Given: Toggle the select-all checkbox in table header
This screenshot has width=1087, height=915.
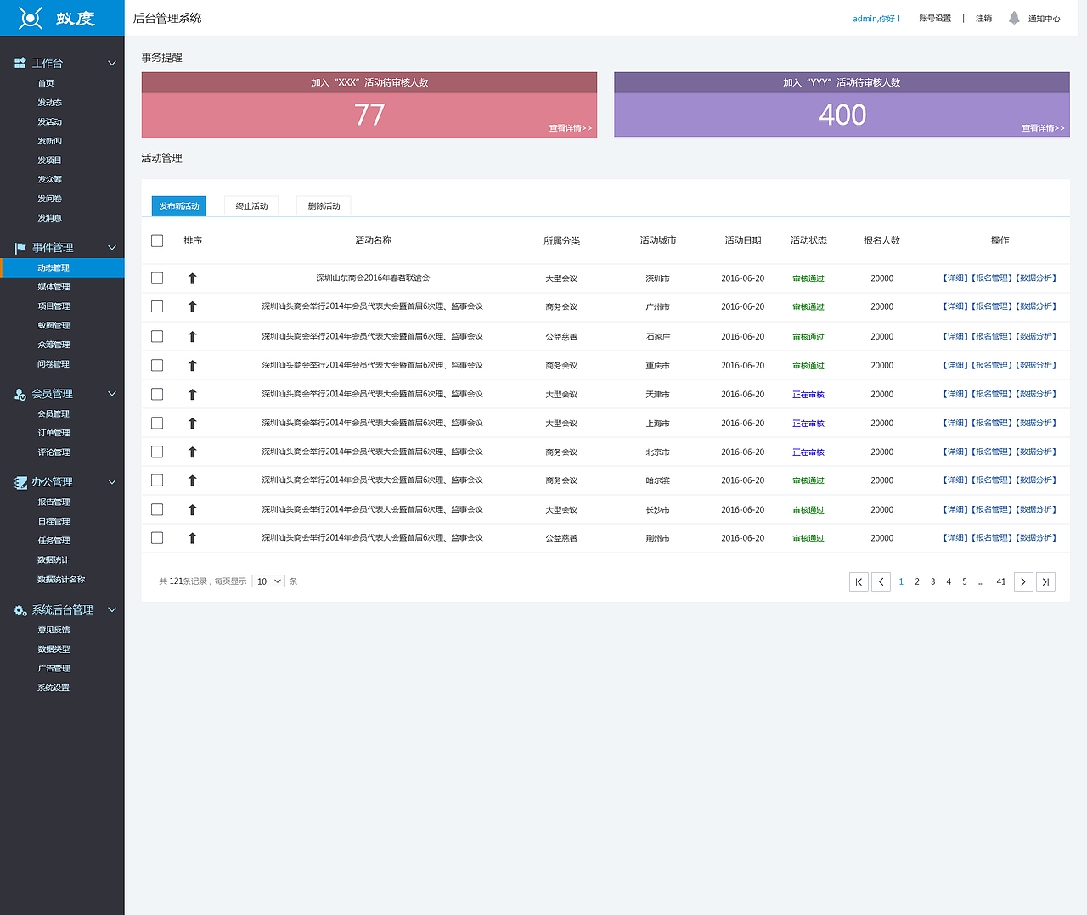Looking at the screenshot, I should 157,241.
